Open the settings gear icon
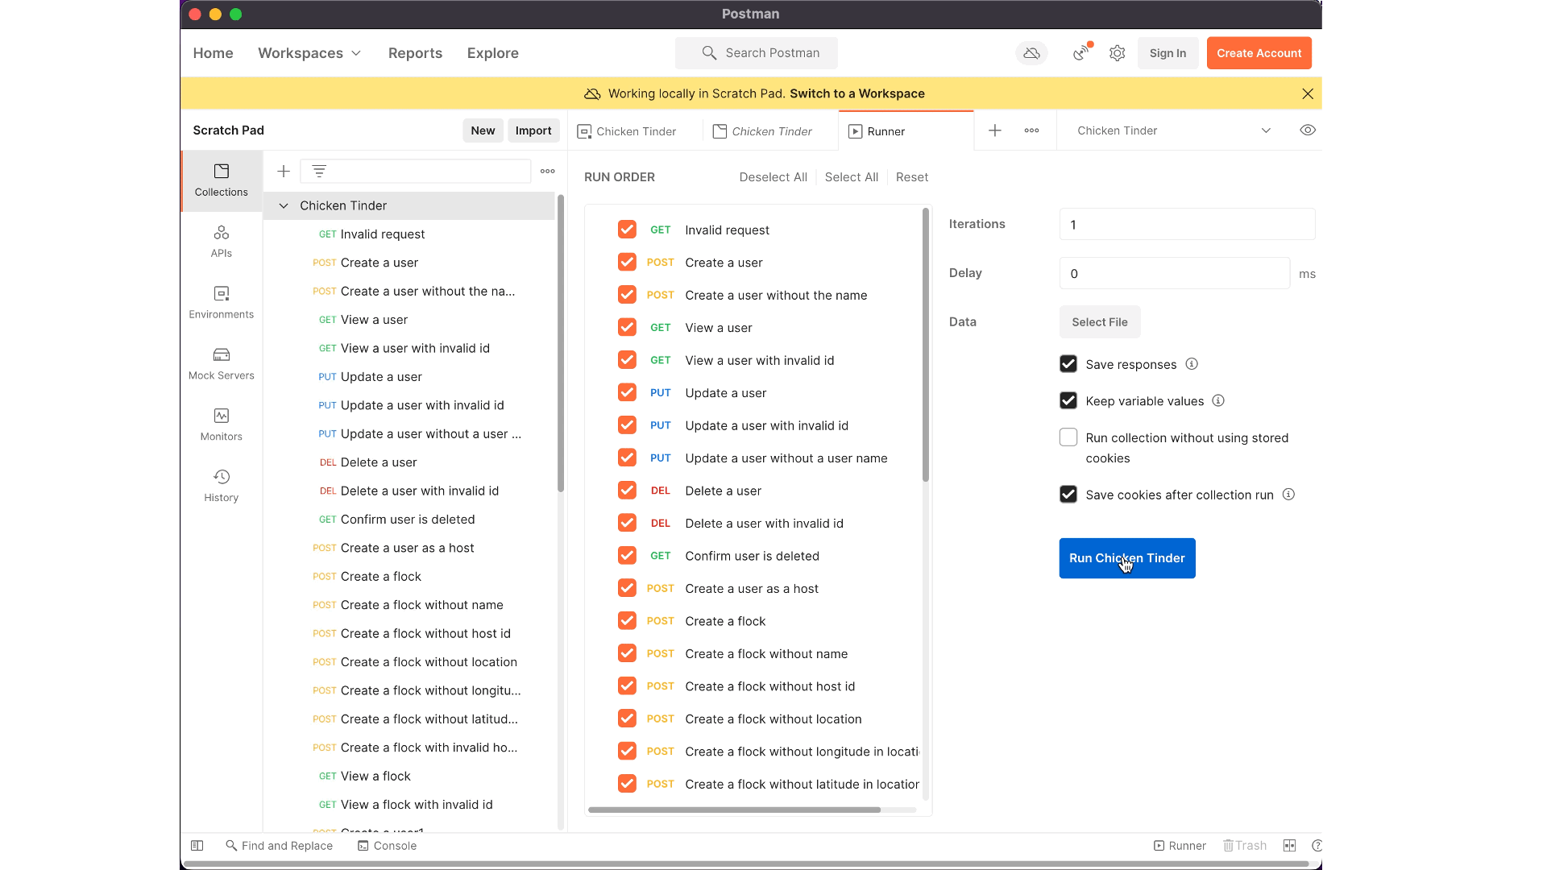 [x=1117, y=53]
